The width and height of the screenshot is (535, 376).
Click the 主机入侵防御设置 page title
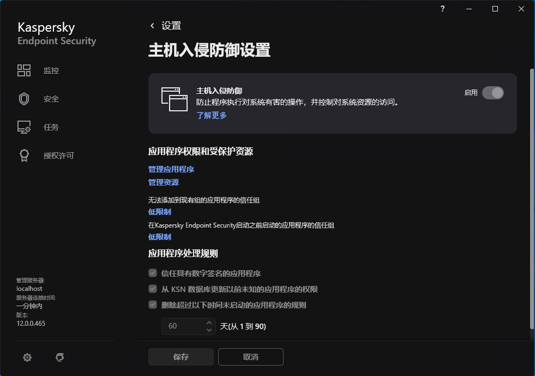[x=209, y=50]
